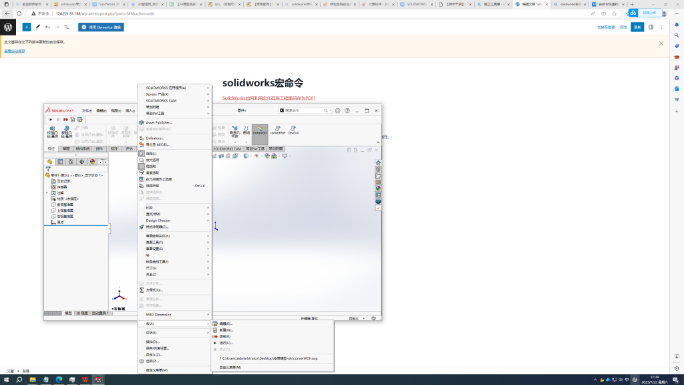Click the 使用 Elementor 编辑 button
Screen dimensions: 684x385
[x=101, y=27]
